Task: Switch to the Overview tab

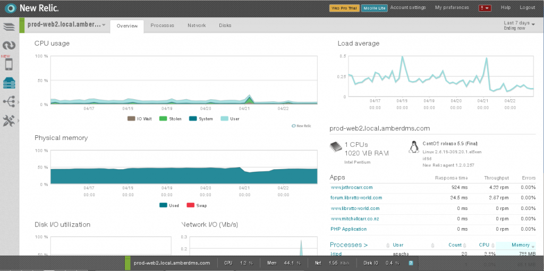Action: pos(127,27)
